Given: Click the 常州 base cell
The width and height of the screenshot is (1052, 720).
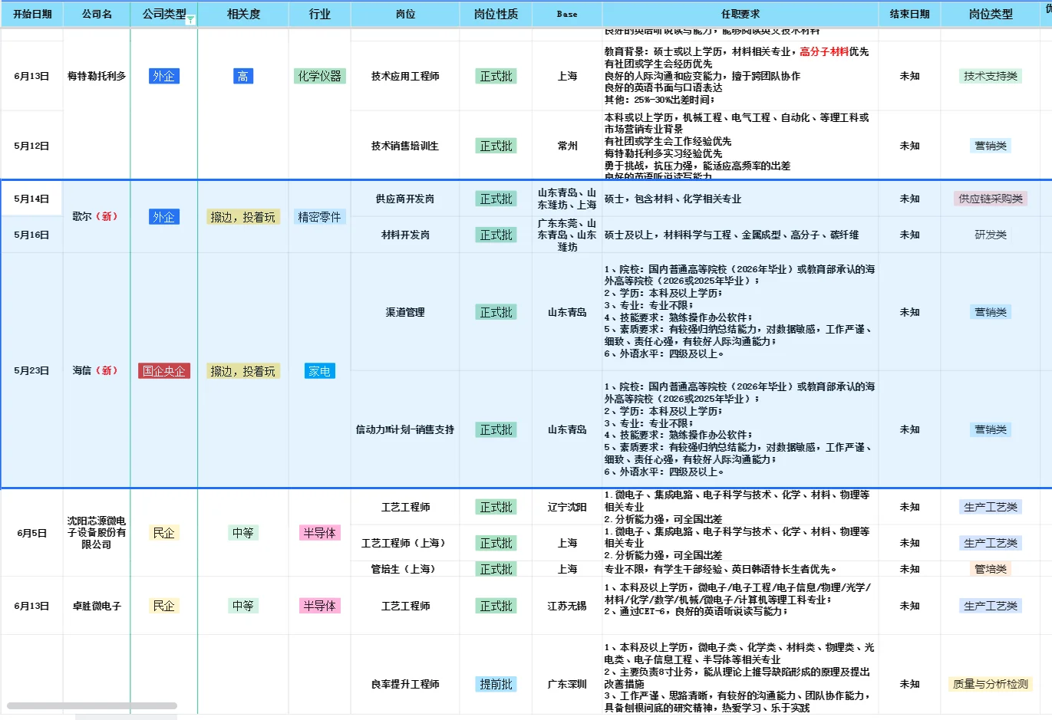Looking at the screenshot, I should coord(567,146).
